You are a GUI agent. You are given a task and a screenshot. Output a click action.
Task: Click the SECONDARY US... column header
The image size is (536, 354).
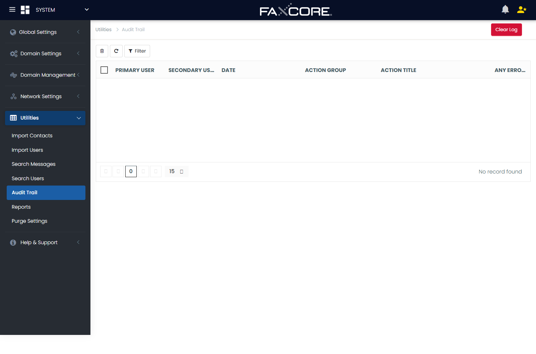click(x=191, y=70)
